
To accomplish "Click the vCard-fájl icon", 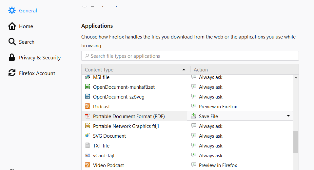I will click(88, 155).
